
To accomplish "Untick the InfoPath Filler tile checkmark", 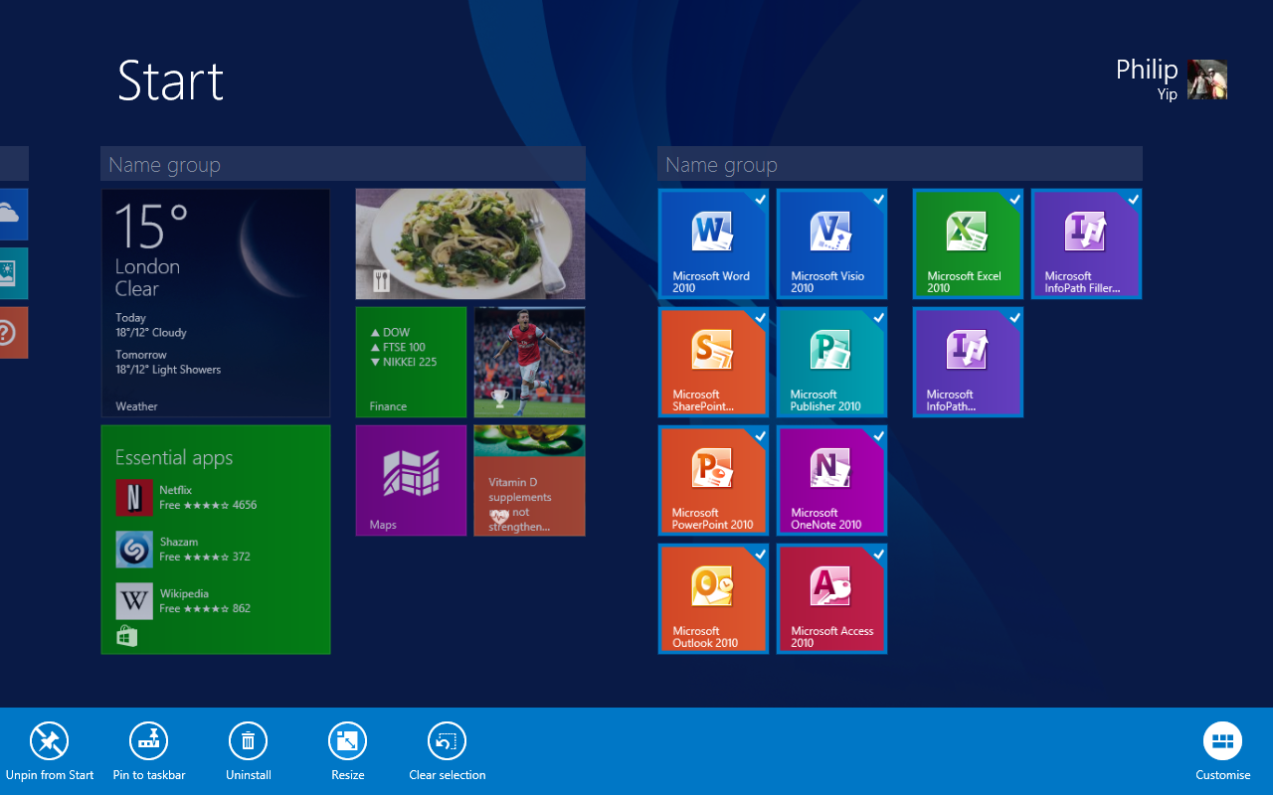I will coord(1133,199).
